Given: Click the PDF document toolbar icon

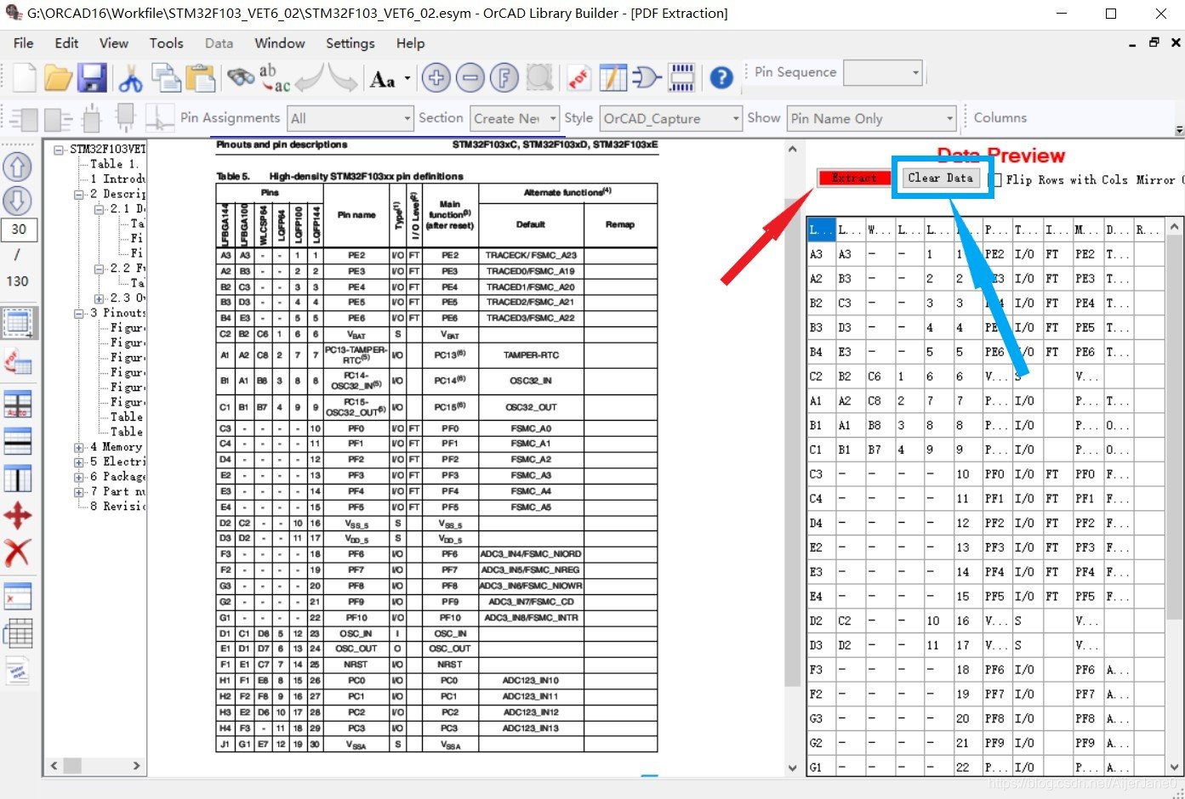Looking at the screenshot, I should (x=579, y=78).
